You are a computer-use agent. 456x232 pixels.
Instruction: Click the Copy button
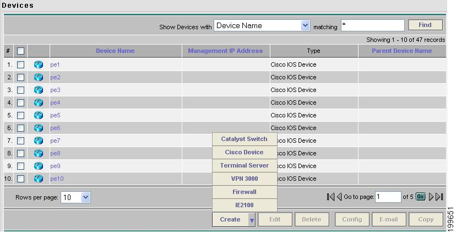tap(426, 219)
